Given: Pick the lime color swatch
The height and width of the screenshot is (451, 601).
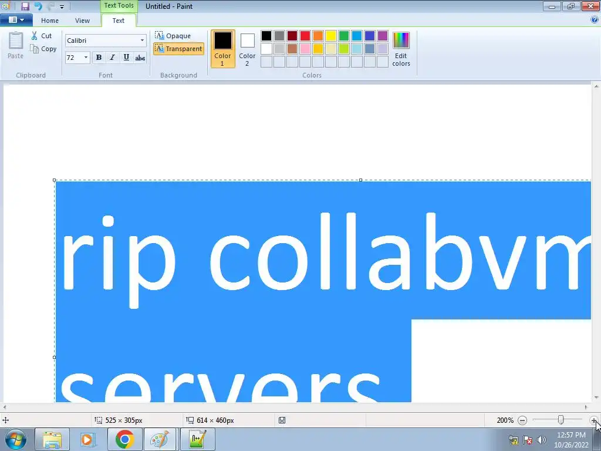Looking at the screenshot, I should pyautogui.click(x=344, y=49).
